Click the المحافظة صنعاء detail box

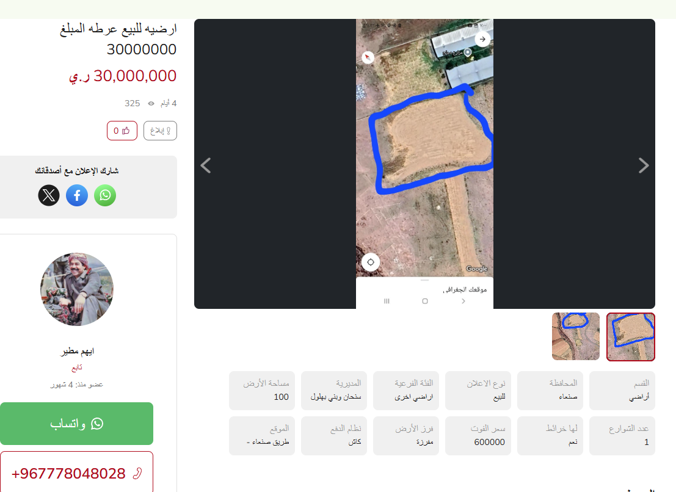550,390
